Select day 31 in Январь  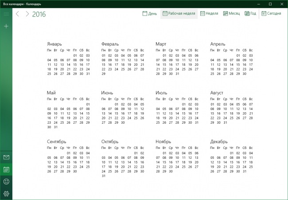pyautogui.click(x=88, y=74)
